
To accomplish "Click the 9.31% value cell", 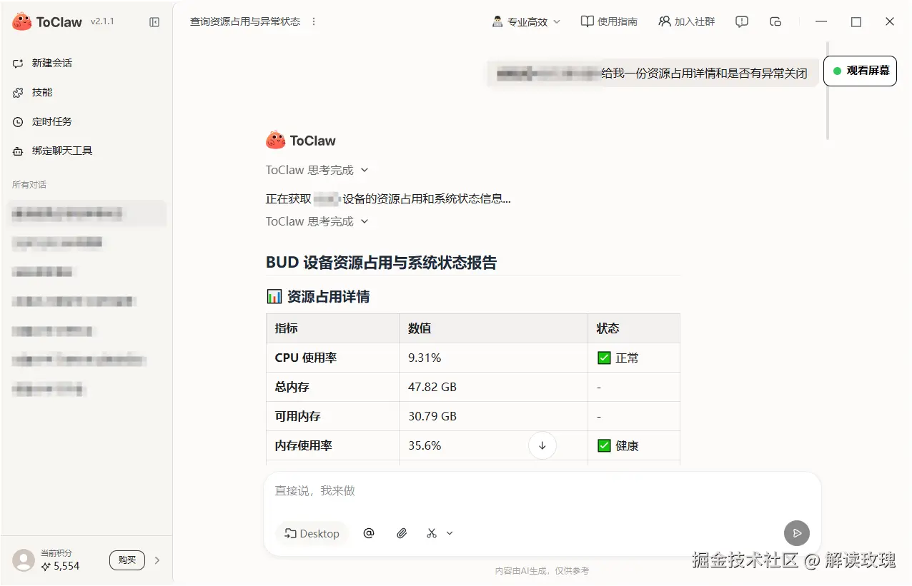I will coord(493,358).
